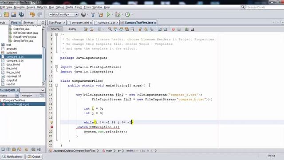Click the editor Last Edit icon
The height and width of the screenshot is (160, 284).
point(86,29)
